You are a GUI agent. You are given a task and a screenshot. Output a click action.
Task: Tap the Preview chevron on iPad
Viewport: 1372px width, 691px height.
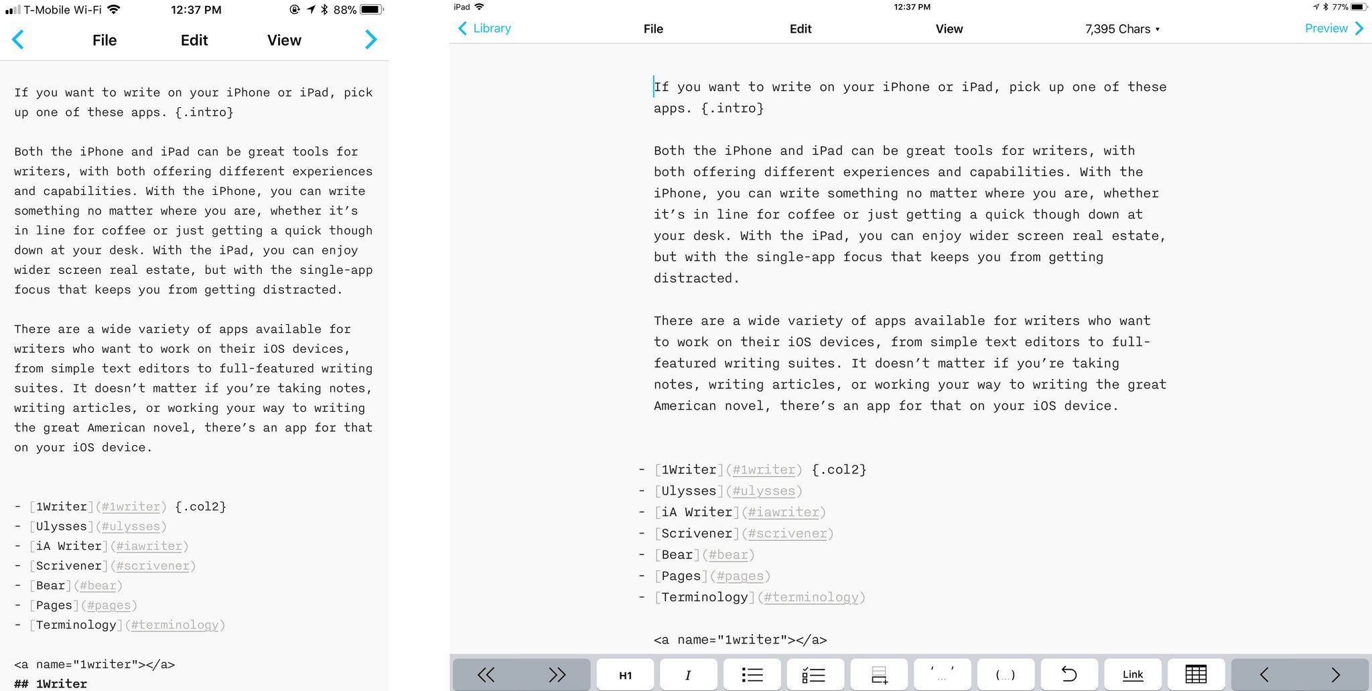click(x=1360, y=28)
